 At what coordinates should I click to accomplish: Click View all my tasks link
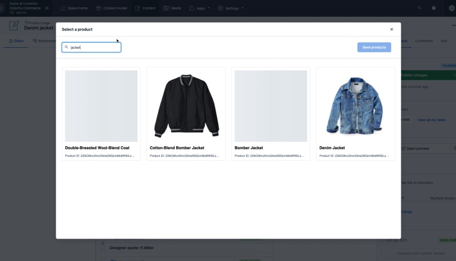point(432,120)
